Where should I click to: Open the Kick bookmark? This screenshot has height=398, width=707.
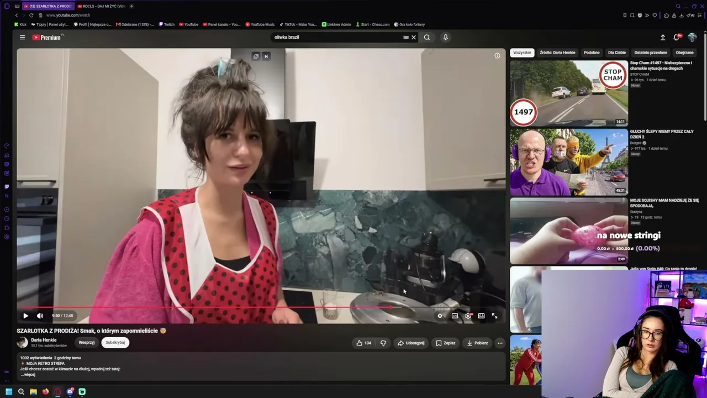pyautogui.click(x=20, y=24)
